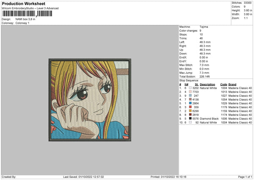
Task: Select the Max Jump value 7.3 mm
Action: click(x=204, y=73)
